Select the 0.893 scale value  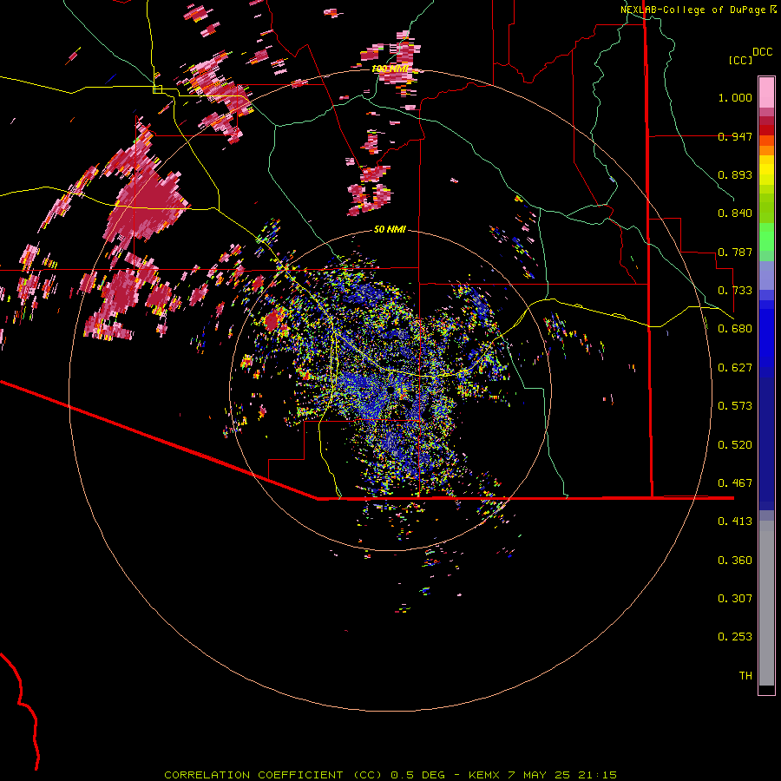click(x=735, y=174)
